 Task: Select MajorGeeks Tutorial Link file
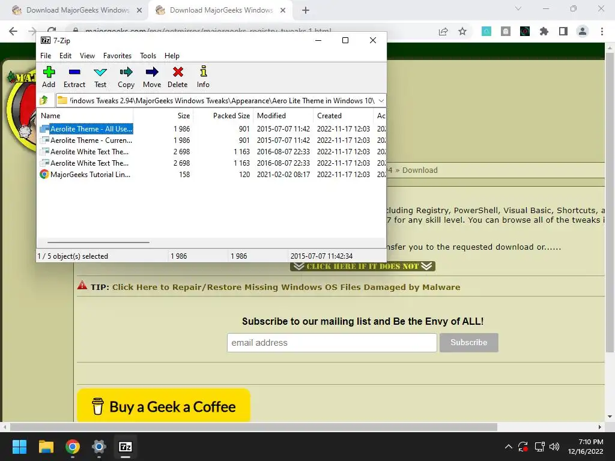coord(85,175)
